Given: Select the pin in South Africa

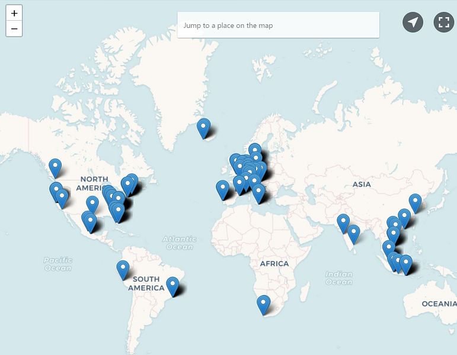Looking at the screenshot, I should [264, 305].
